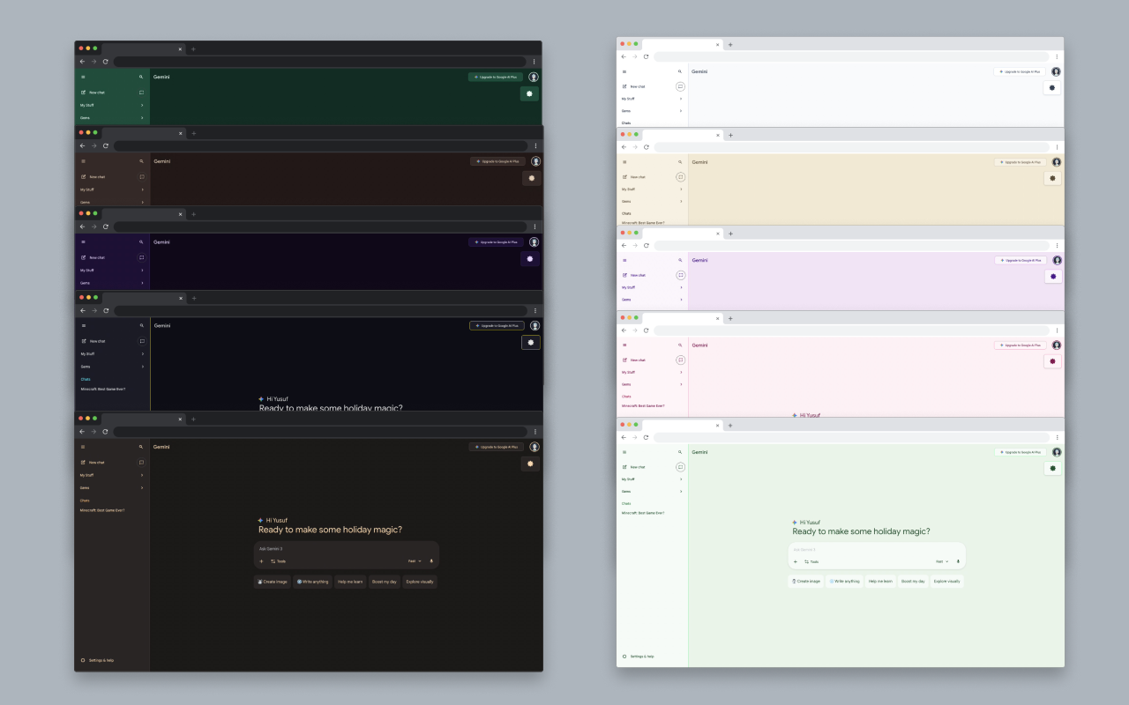Click Upgrade to Google AI Plus in navy window
Image resolution: width=1129 pixels, height=705 pixels.
click(x=497, y=325)
